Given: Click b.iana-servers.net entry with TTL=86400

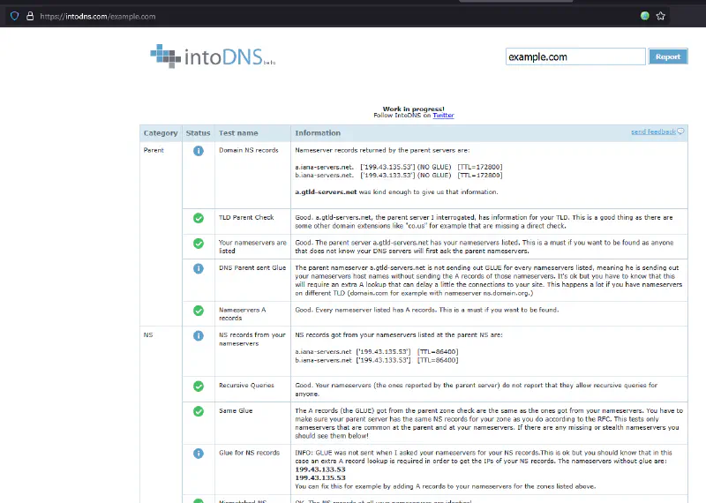Looking at the screenshot, I should [x=377, y=360].
